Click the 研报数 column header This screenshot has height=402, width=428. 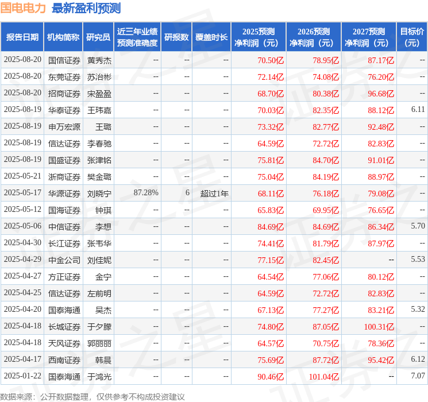point(176,37)
